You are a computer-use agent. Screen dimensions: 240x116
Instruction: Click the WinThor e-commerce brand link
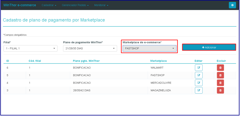pyautogui.click(x=20, y=5)
